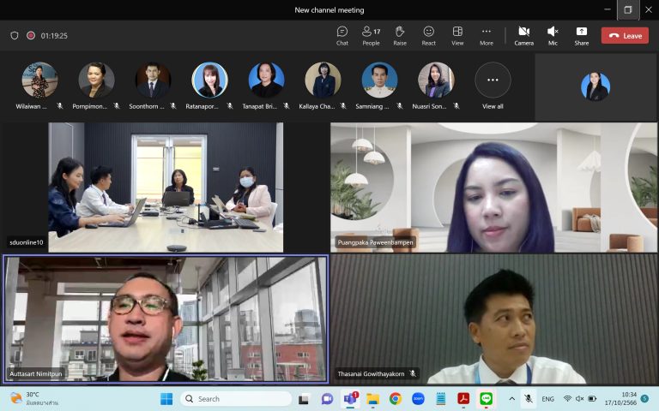Select Soonthorn participant avatar
This screenshot has height=411, width=659.
153,80
